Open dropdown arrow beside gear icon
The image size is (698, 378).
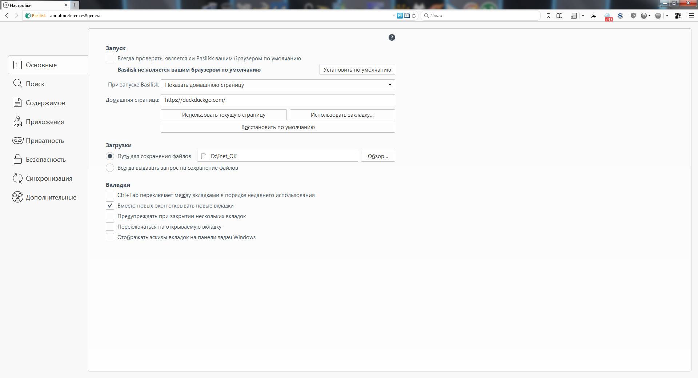pyautogui.click(x=667, y=16)
